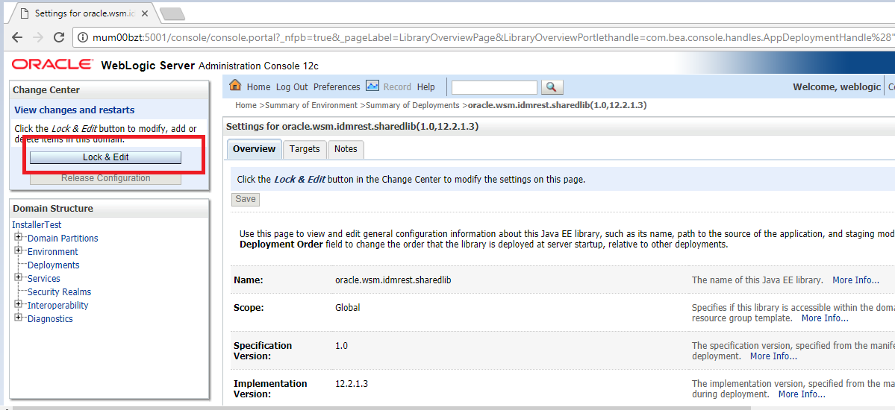This screenshot has width=895, height=410.
Task: Click the Global scope value
Action: (x=348, y=307)
